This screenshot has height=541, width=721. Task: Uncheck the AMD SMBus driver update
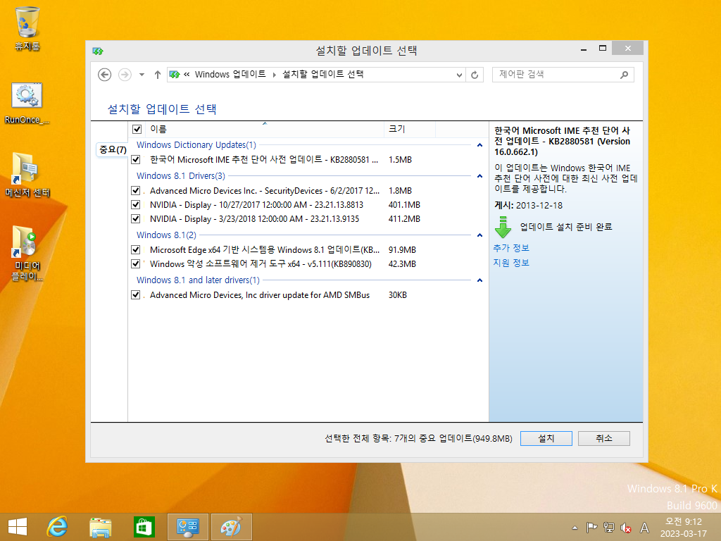coord(136,295)
